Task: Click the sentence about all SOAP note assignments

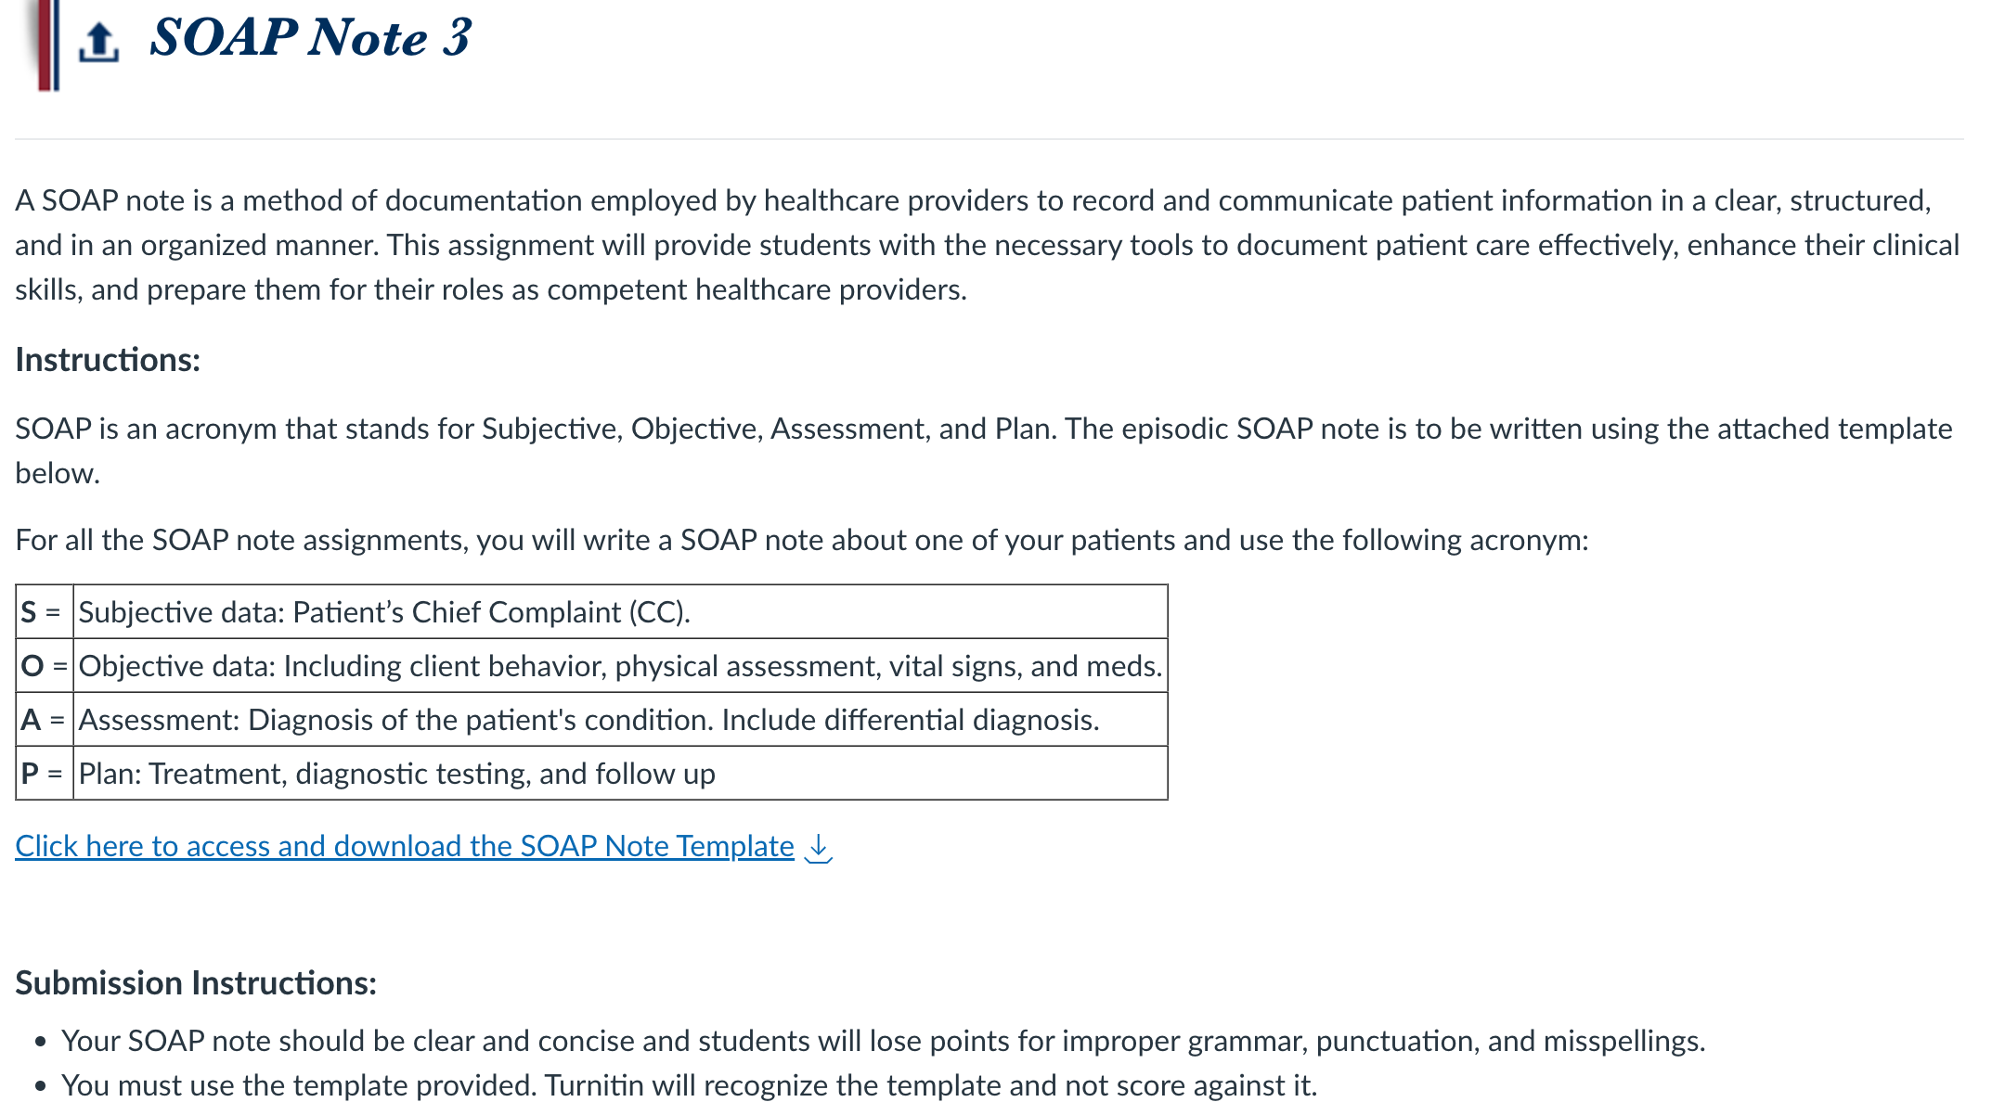Action: [x=802, y=540]
